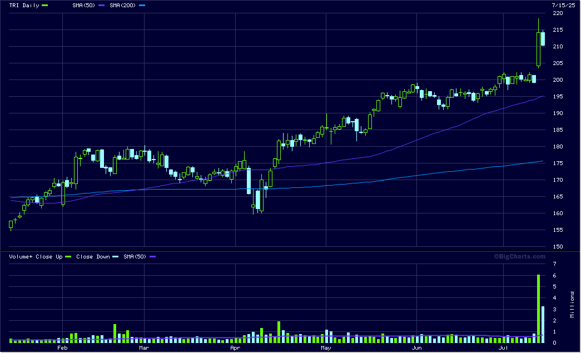This screenshot has width=581, height=353.
Task: Click the 7/15/25 date label
Action: [x=563, y=5]
